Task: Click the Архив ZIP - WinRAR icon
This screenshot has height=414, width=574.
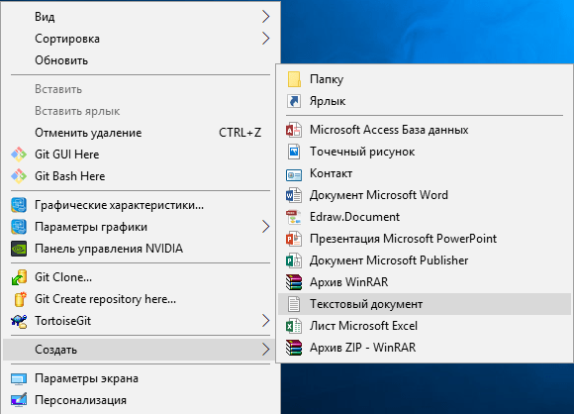Action: coord(294,348)
